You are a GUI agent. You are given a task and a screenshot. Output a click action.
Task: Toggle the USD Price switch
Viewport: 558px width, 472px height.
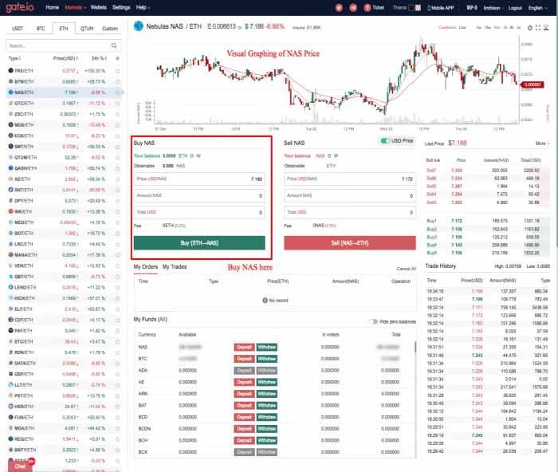point(385,141)
